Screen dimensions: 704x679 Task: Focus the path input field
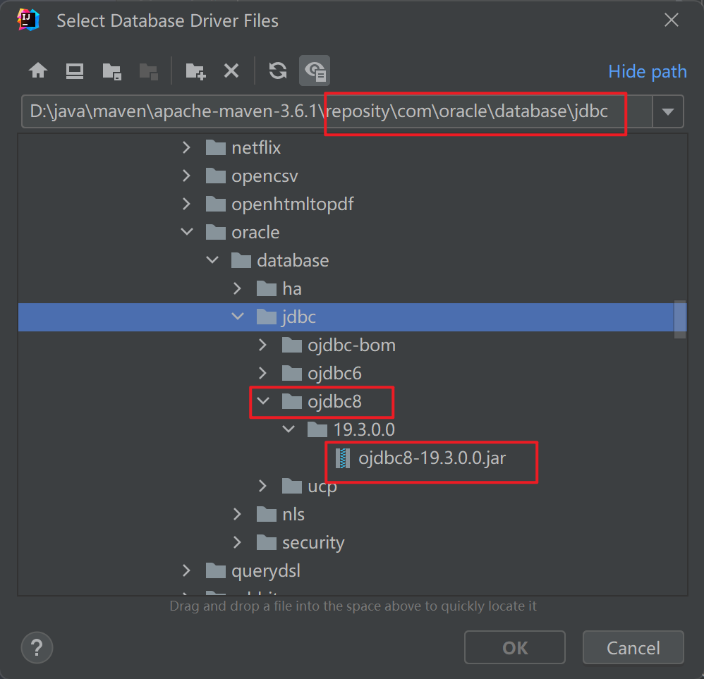(336, 111)
